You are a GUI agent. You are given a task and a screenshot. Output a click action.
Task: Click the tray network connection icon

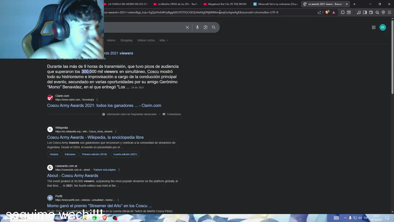(x=355, y=218)
